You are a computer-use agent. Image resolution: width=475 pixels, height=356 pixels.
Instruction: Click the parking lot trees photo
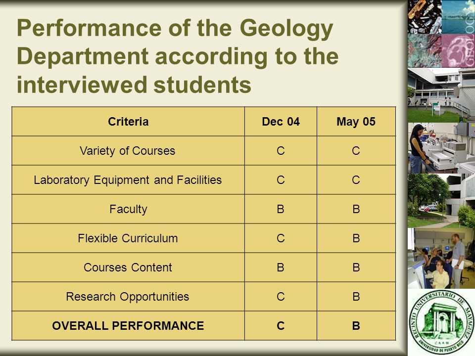coord(441,201)
